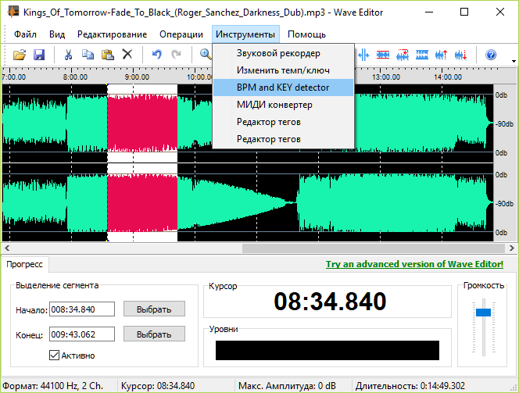Switch to the Прогресс tab
This screenshot has width=519, height=393.
tap(24, 264)
